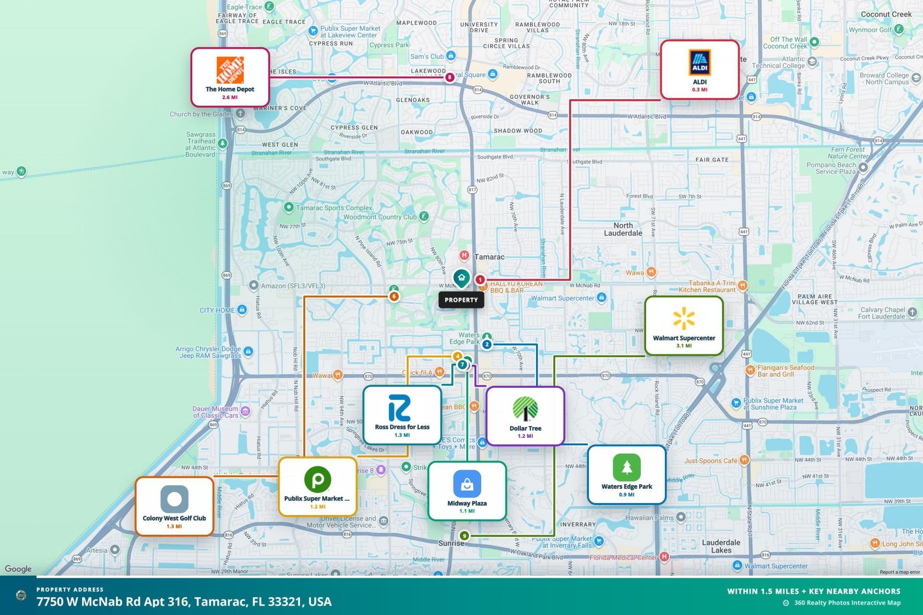Click the Arrigo Chrysler Dodge Jeep pin
This screenshot has width=923, height=615.
[x=248, y=351]
